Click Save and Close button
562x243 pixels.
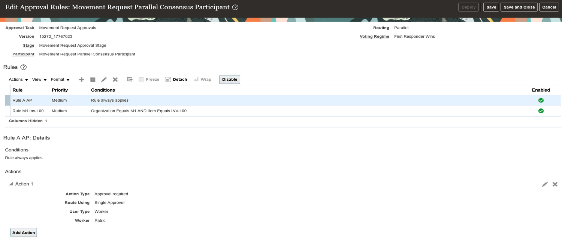click(x=519, y=7)
